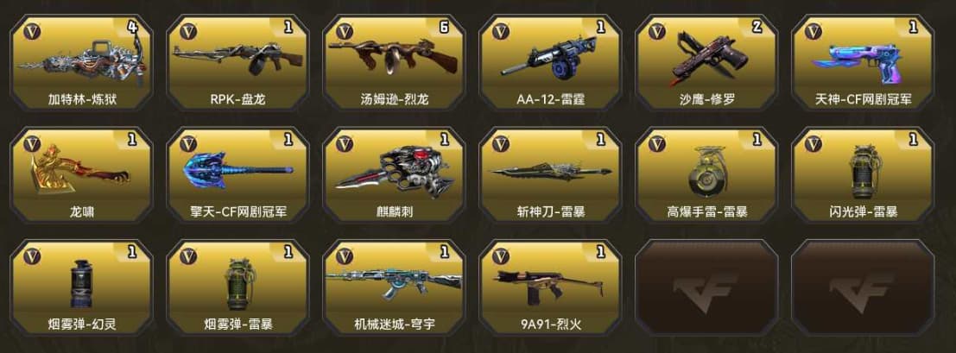The height and width of the screenshot is (353, 956).
Task: Select the 沙鹰-修罗 pistol card
Action: tap(706, 63)
